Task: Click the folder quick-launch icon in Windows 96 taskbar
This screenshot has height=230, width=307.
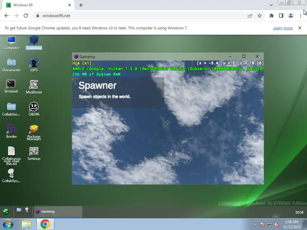Action: [19, 210]
